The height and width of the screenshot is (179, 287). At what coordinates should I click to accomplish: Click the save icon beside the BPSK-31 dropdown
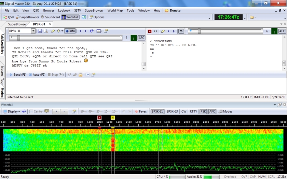pos(40,31)
